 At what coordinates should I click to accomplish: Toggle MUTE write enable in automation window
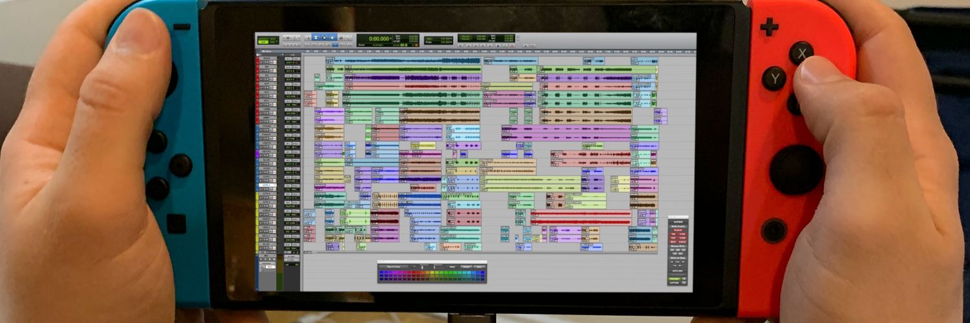point(673,242)
